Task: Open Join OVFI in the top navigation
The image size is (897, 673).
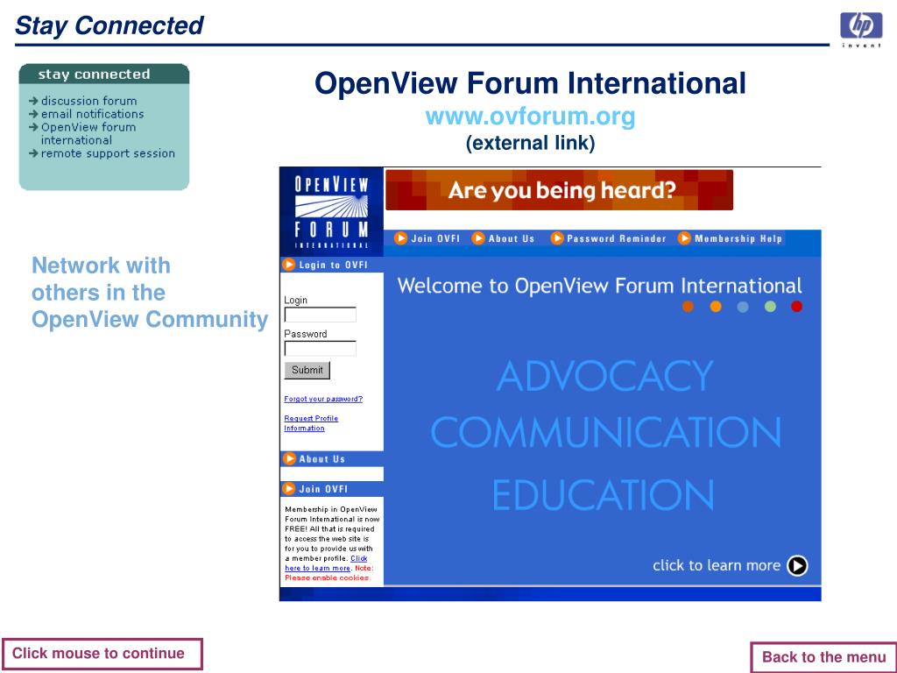Action: tap(435, 238)
